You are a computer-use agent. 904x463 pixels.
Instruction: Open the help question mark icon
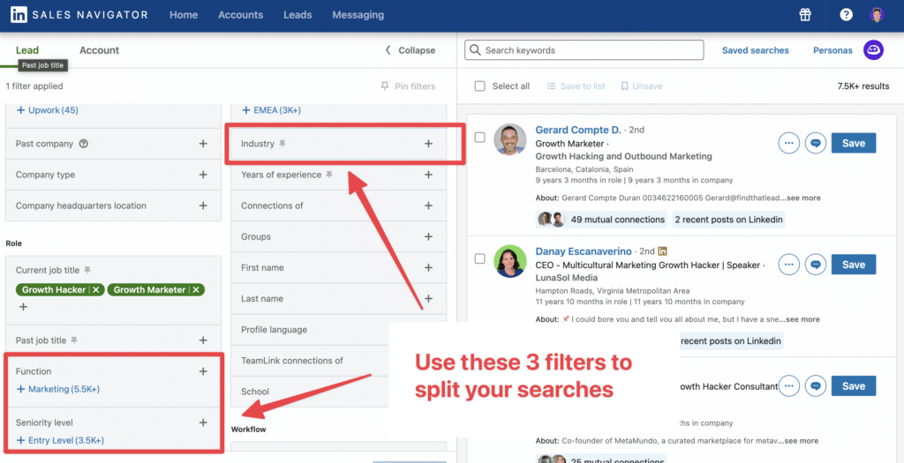point(846,15)
